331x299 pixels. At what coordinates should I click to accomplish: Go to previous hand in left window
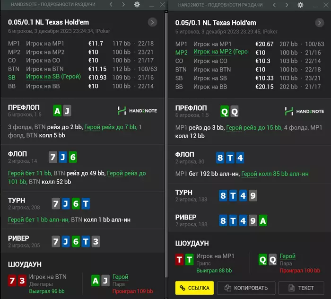[x=111, y=4]
